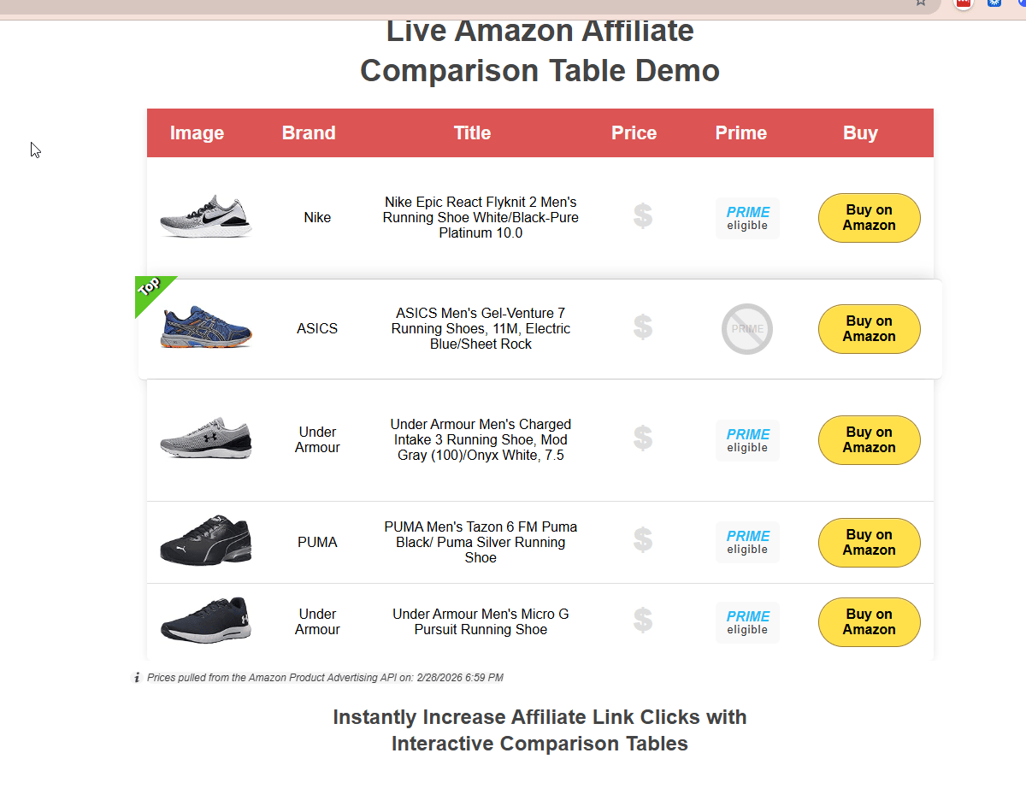The width and height of the screenshot is (1026, 812).
Task: Click the green Top ribbon badge
Action: point(150,289)
